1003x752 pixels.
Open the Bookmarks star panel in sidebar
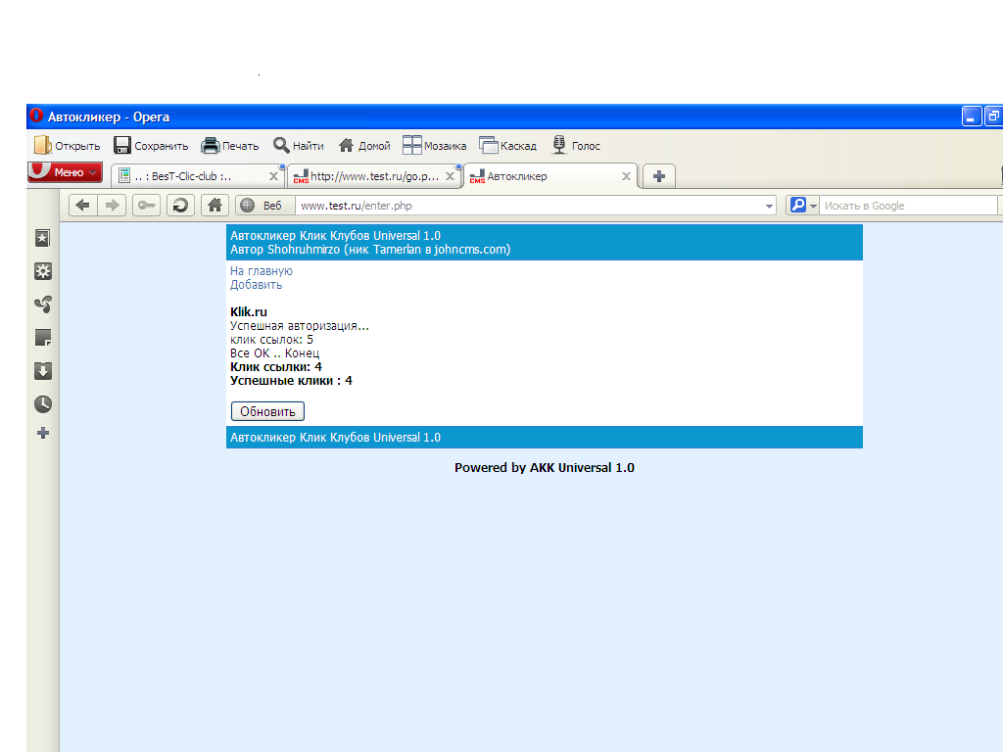click(x=43, y=239)
